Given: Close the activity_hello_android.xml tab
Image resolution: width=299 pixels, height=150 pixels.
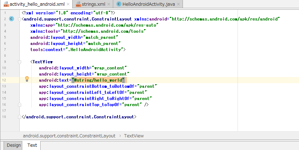Looking at the screenshot, I should tap(68, 4).
